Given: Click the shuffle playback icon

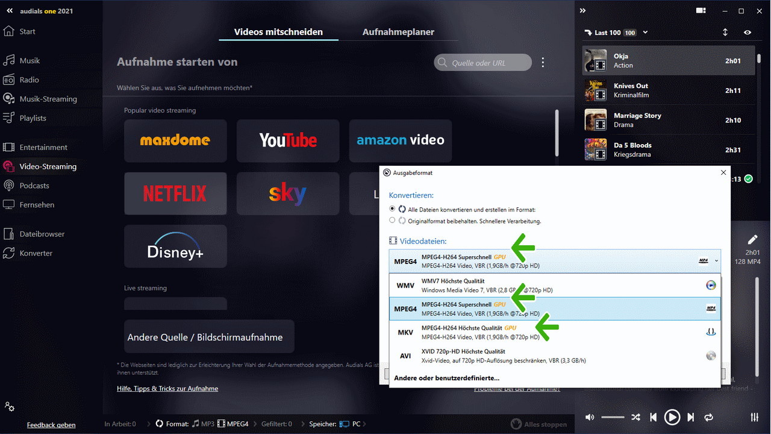Looking at the screenshot, I should pyautogui.click(x=635, y=417).
